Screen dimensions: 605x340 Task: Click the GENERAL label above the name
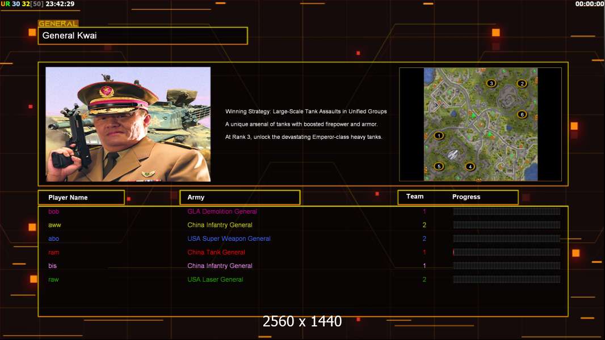click(58, 23)
